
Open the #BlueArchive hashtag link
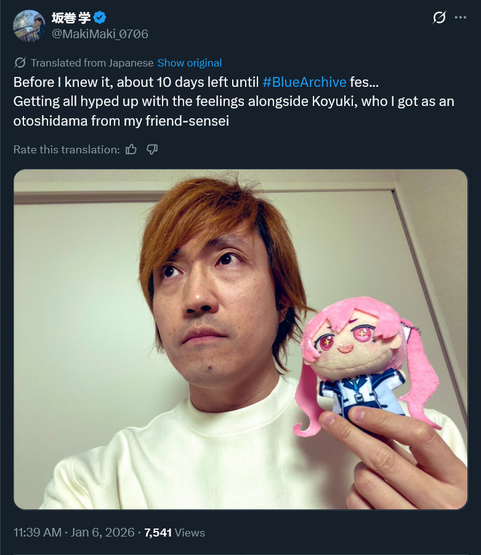304,82
